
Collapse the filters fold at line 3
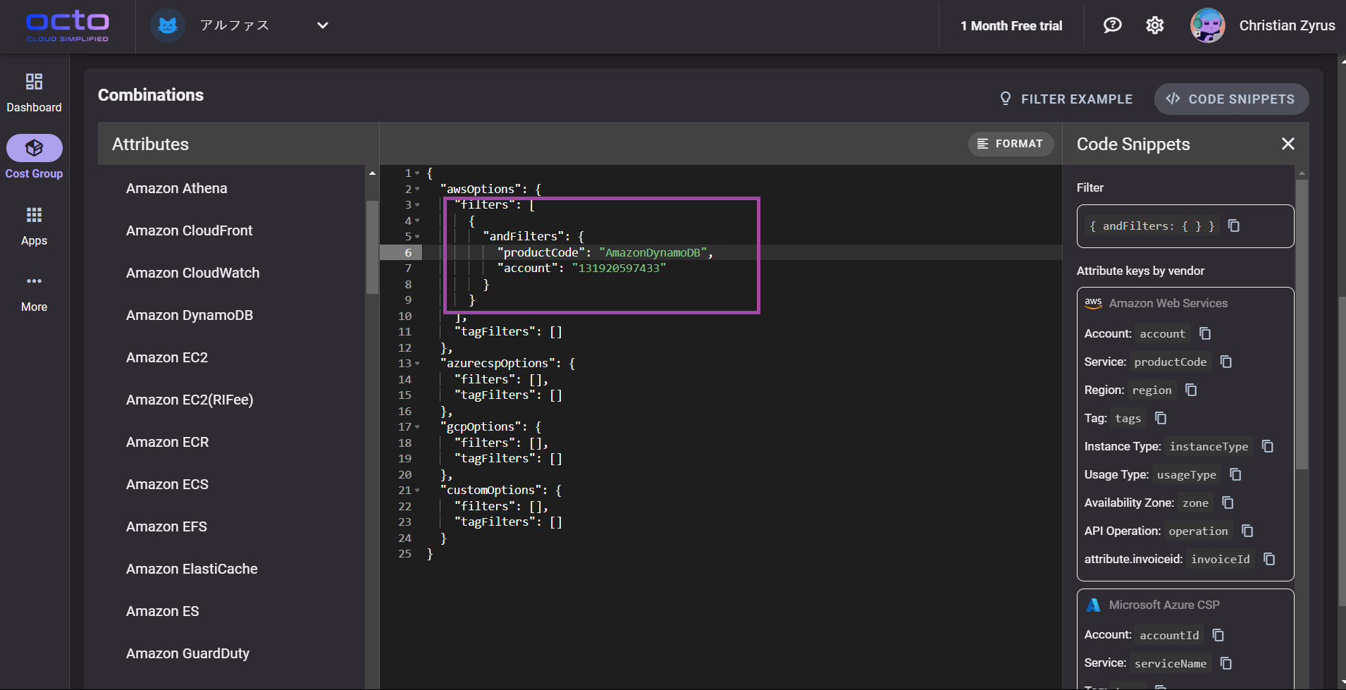pyautogui.click(x=417, y=205)
